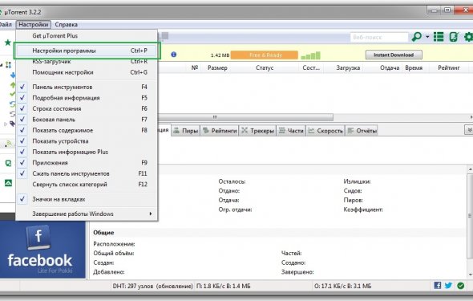Click the remote device toolbar icon
473x301 pixels.
[x=454, y=37]
